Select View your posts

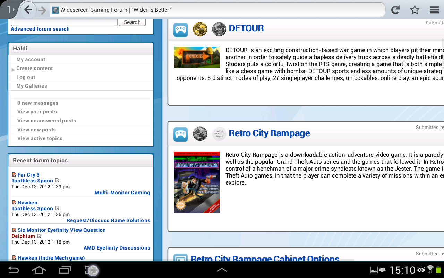37,112
